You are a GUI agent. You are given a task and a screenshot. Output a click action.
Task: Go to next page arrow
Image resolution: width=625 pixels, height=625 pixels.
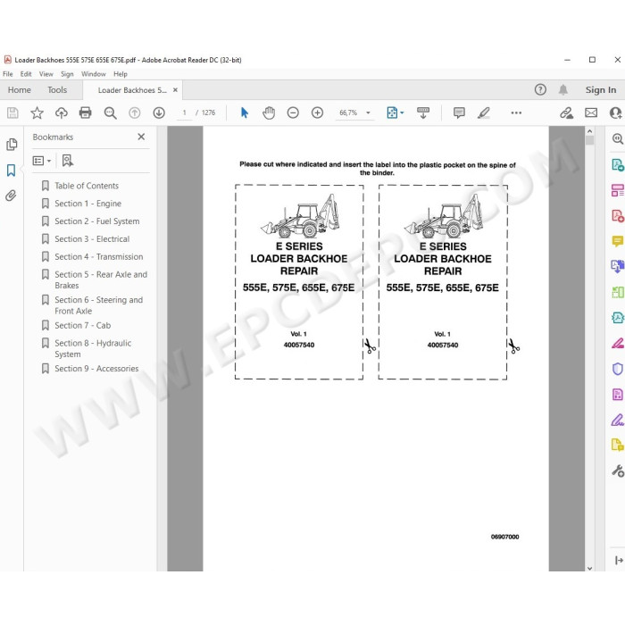159,112
